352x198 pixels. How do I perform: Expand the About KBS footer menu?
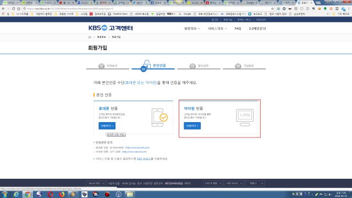(96, 183)
